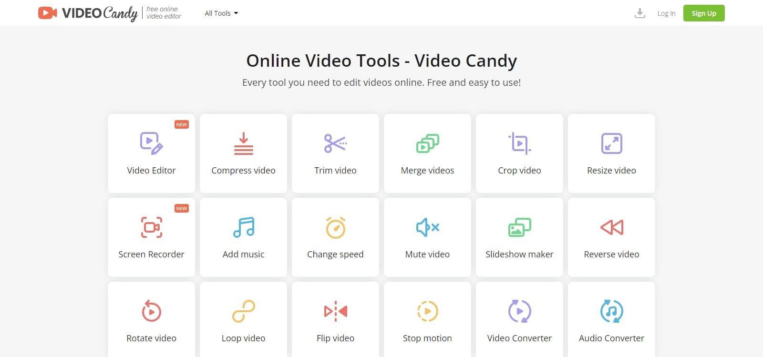Viewport: 763px width, 357px height.
Task: Click the Flip video label
Action: click(x=335, y=338)
